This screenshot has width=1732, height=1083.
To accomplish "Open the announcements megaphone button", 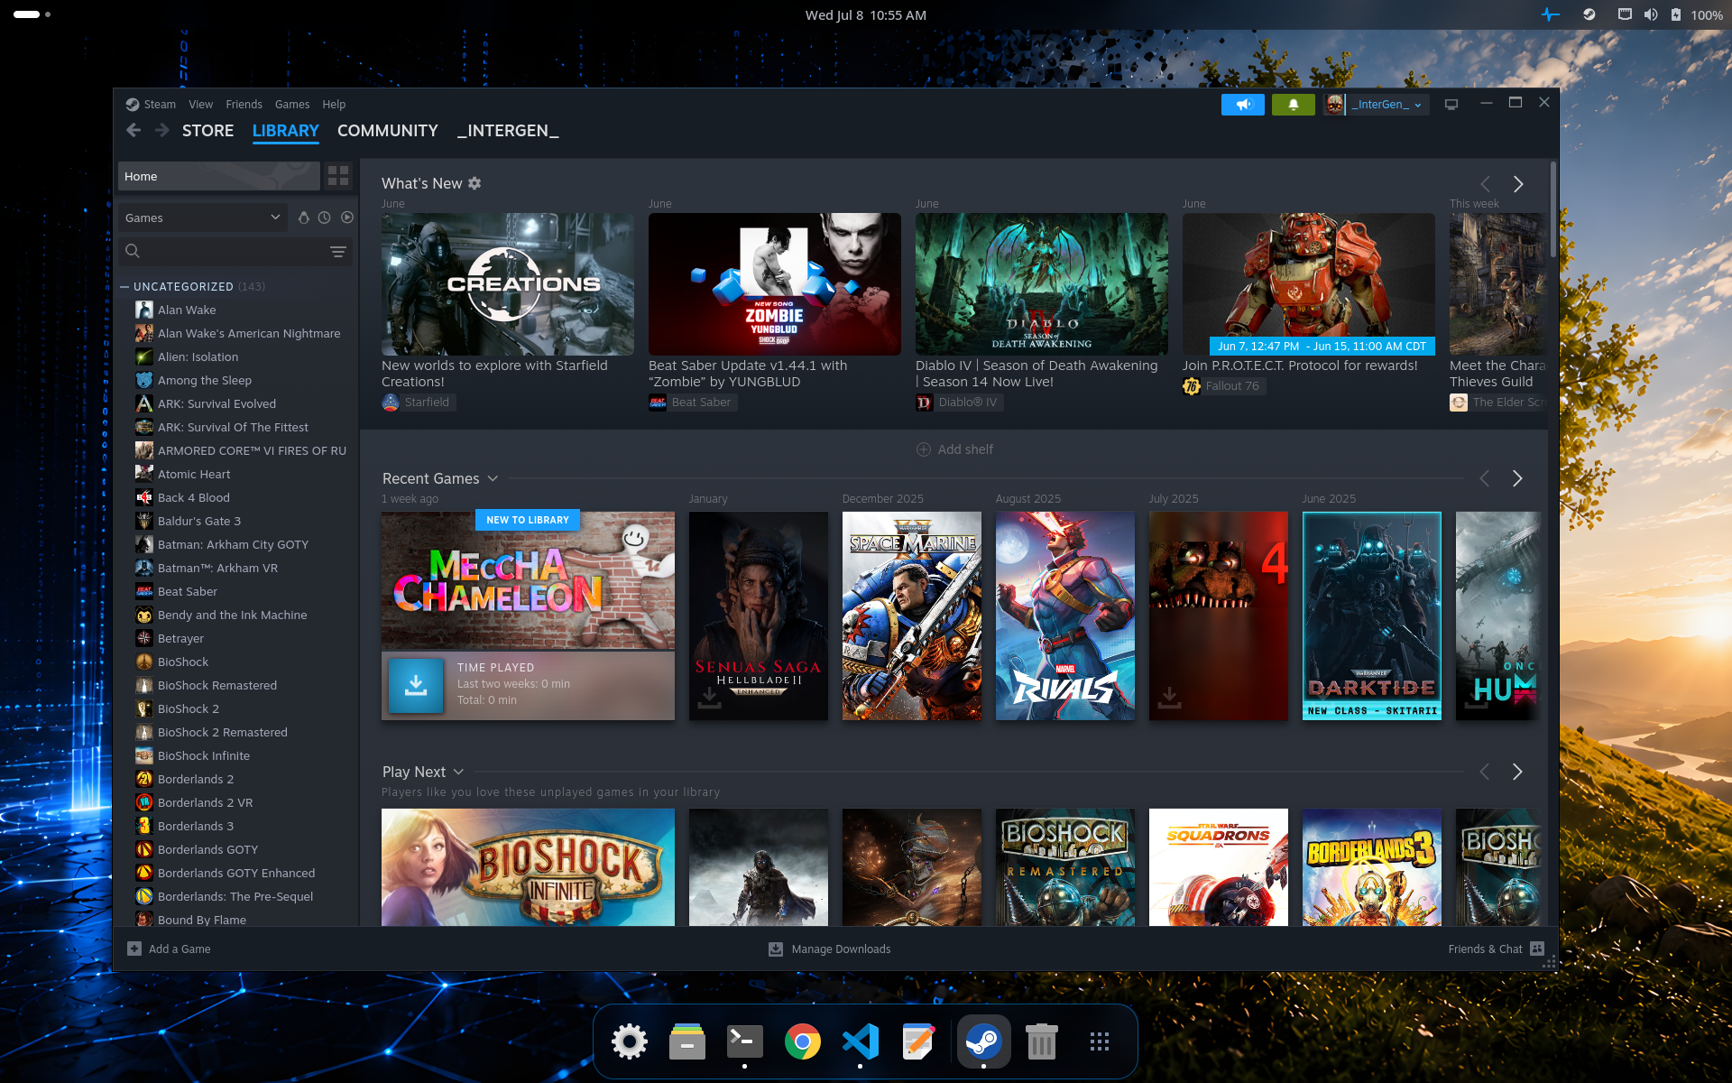I will pos(1243,105).
